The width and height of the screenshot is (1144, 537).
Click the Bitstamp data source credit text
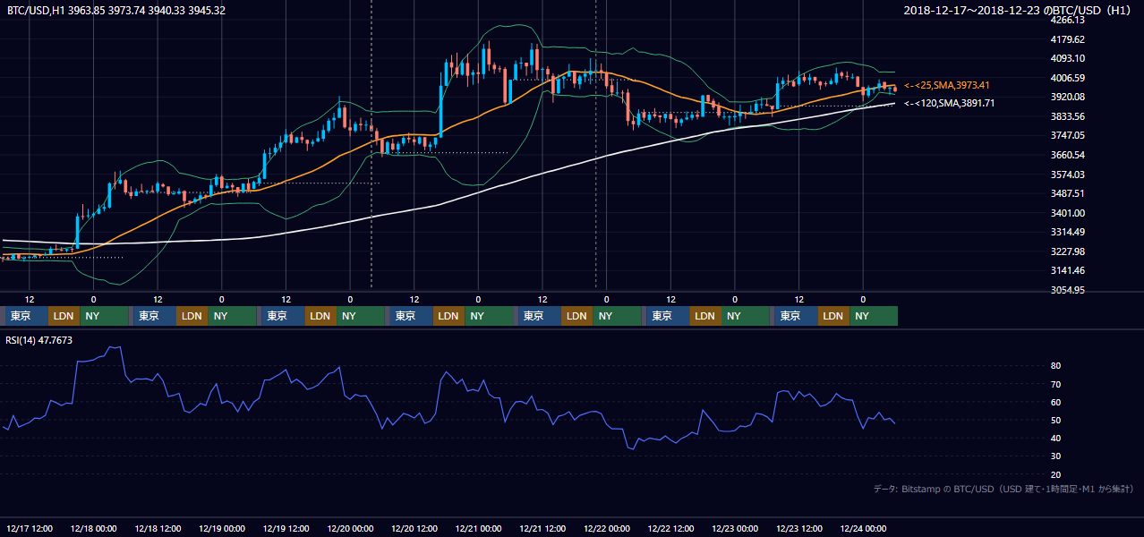1003,489
